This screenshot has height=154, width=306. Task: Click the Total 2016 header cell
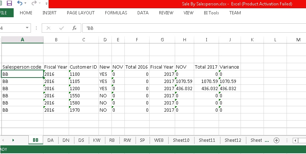point(137,67)
